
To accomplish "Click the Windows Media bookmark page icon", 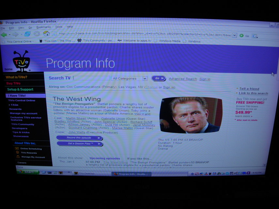I will (x=155, y=41).
